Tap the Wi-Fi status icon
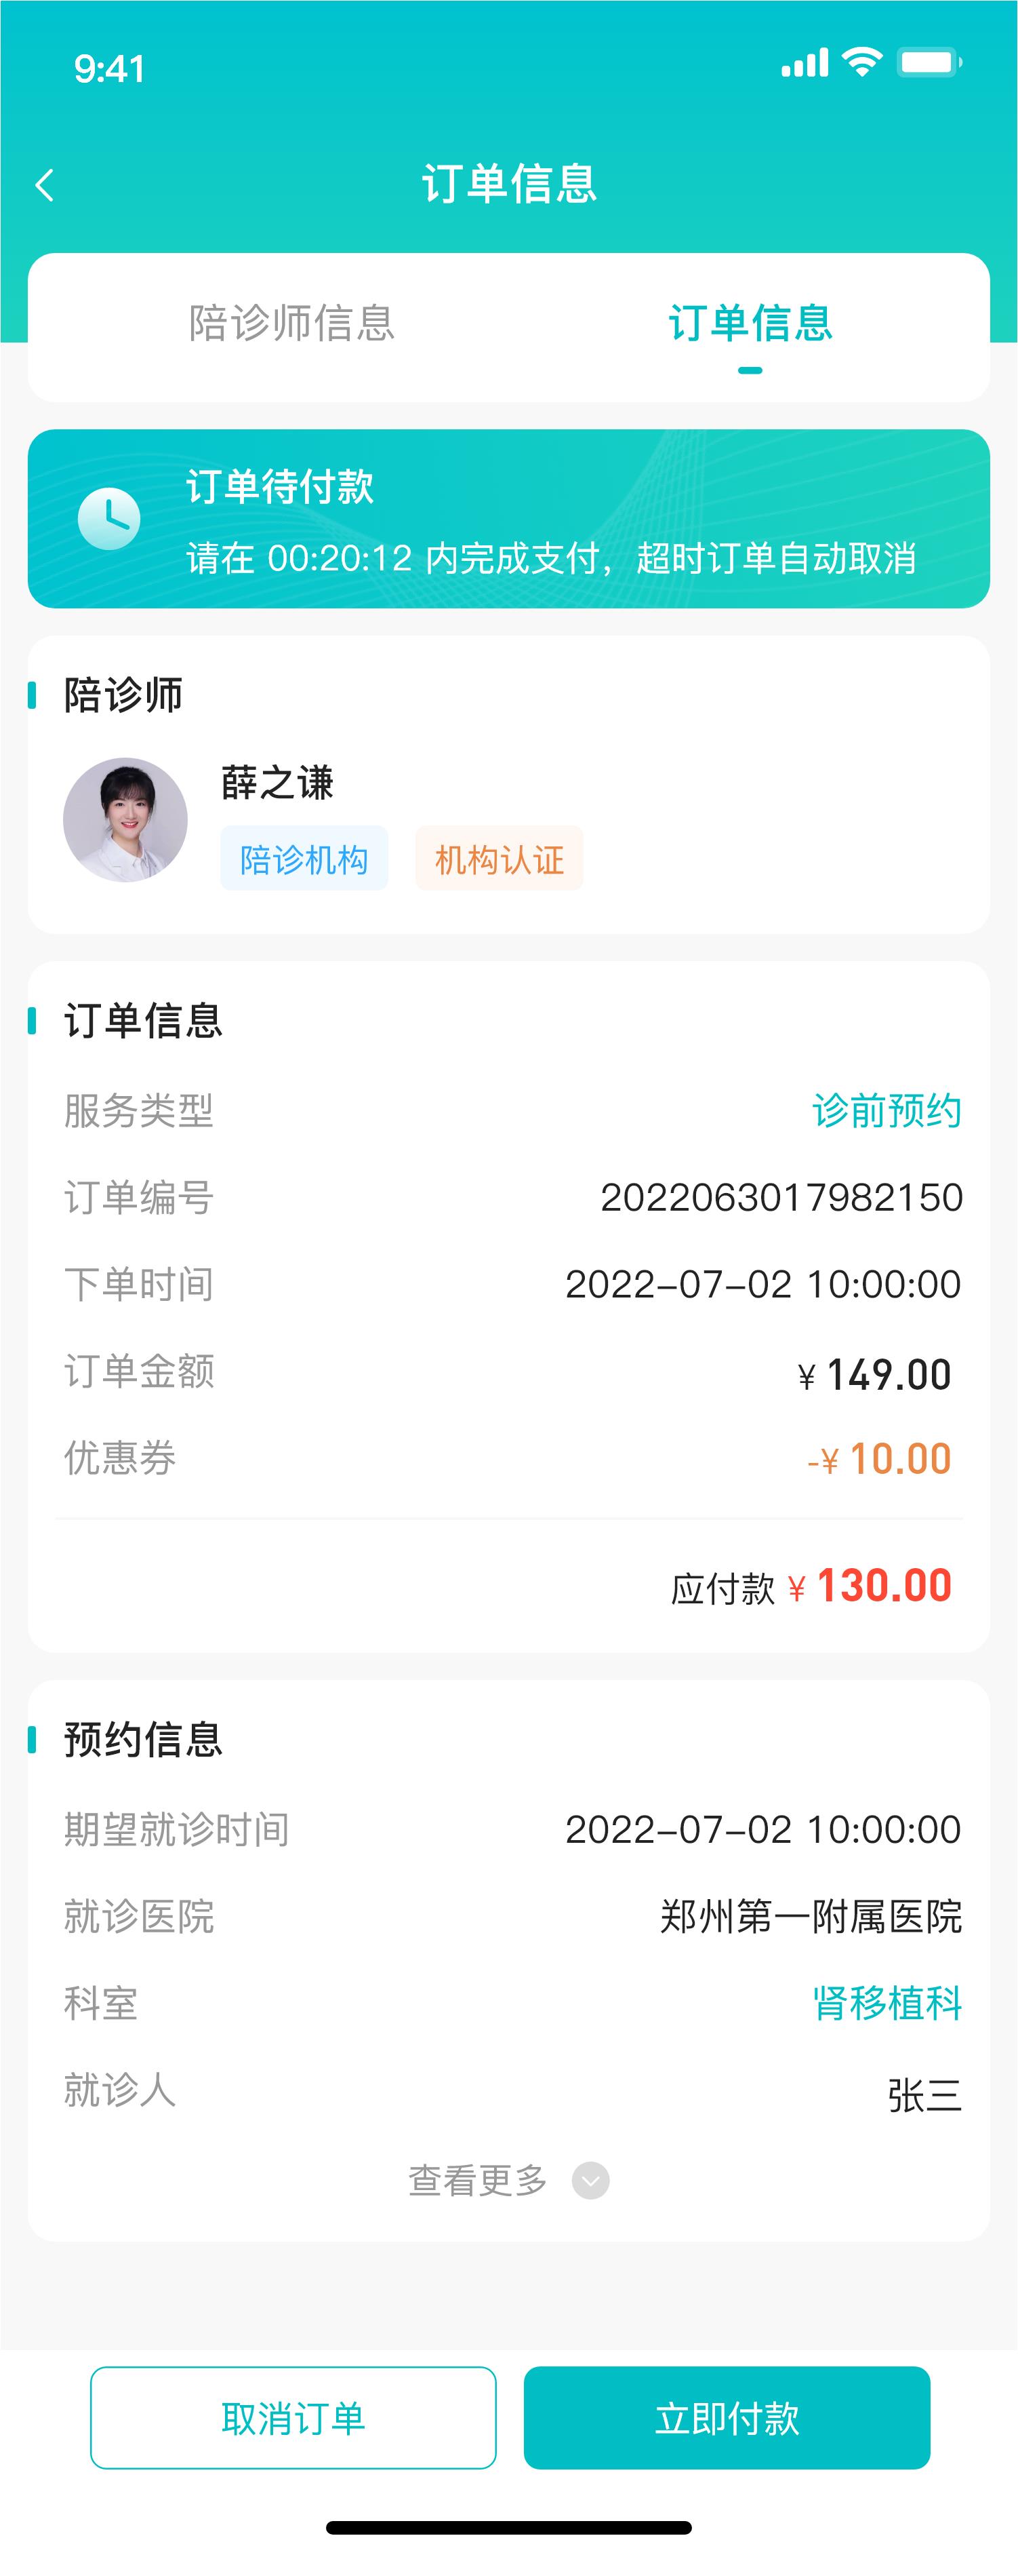 (861, 63)
